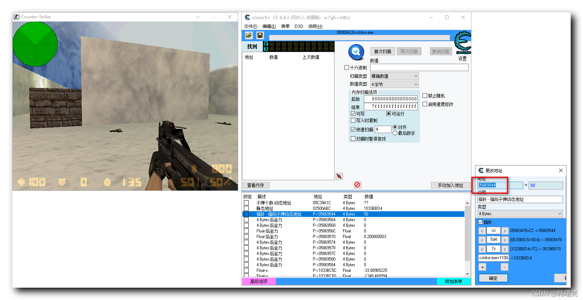Click offset cc right arrow
Viewport: 583px width, 300px height.
click(x=505, y=231)
